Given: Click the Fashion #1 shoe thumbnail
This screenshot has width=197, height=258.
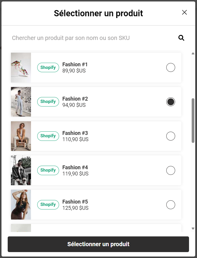Looking at the screenshot, I should [x=21, y=67].
